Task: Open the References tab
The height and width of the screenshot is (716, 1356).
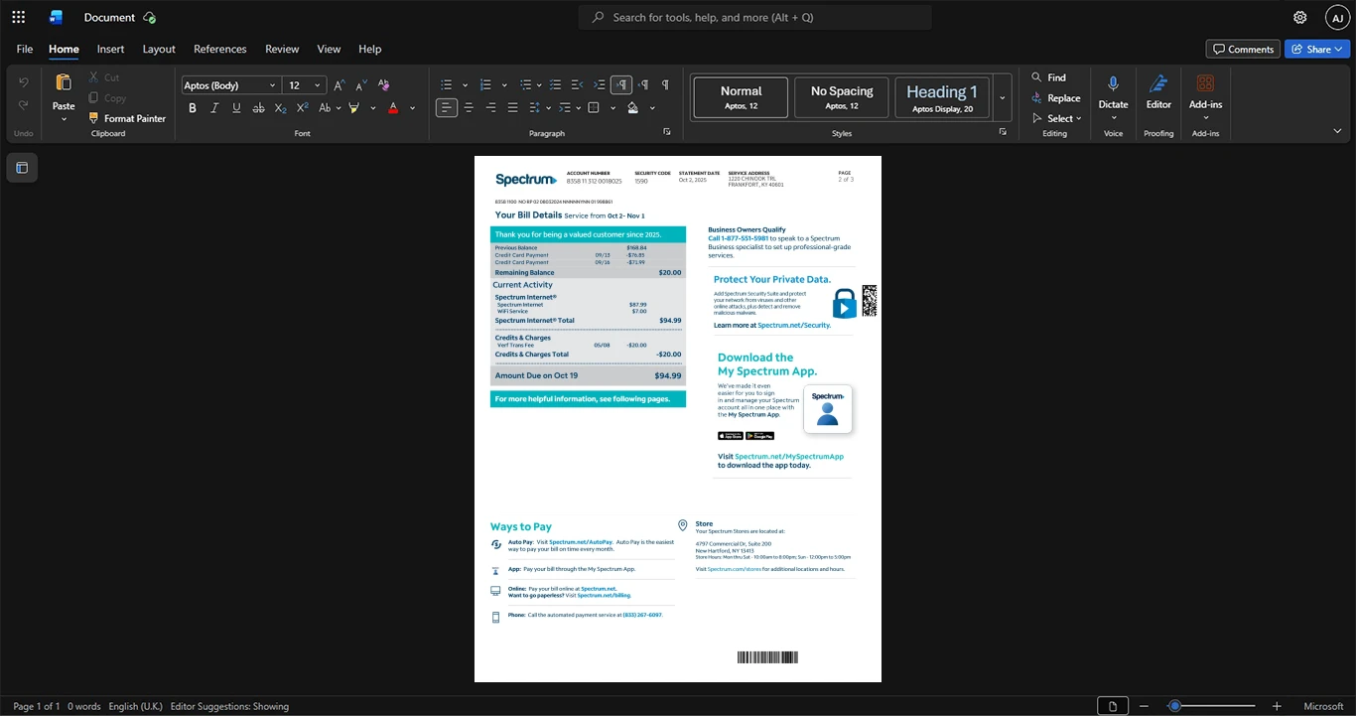Action: pyautogui.click(x=220, y=49)
